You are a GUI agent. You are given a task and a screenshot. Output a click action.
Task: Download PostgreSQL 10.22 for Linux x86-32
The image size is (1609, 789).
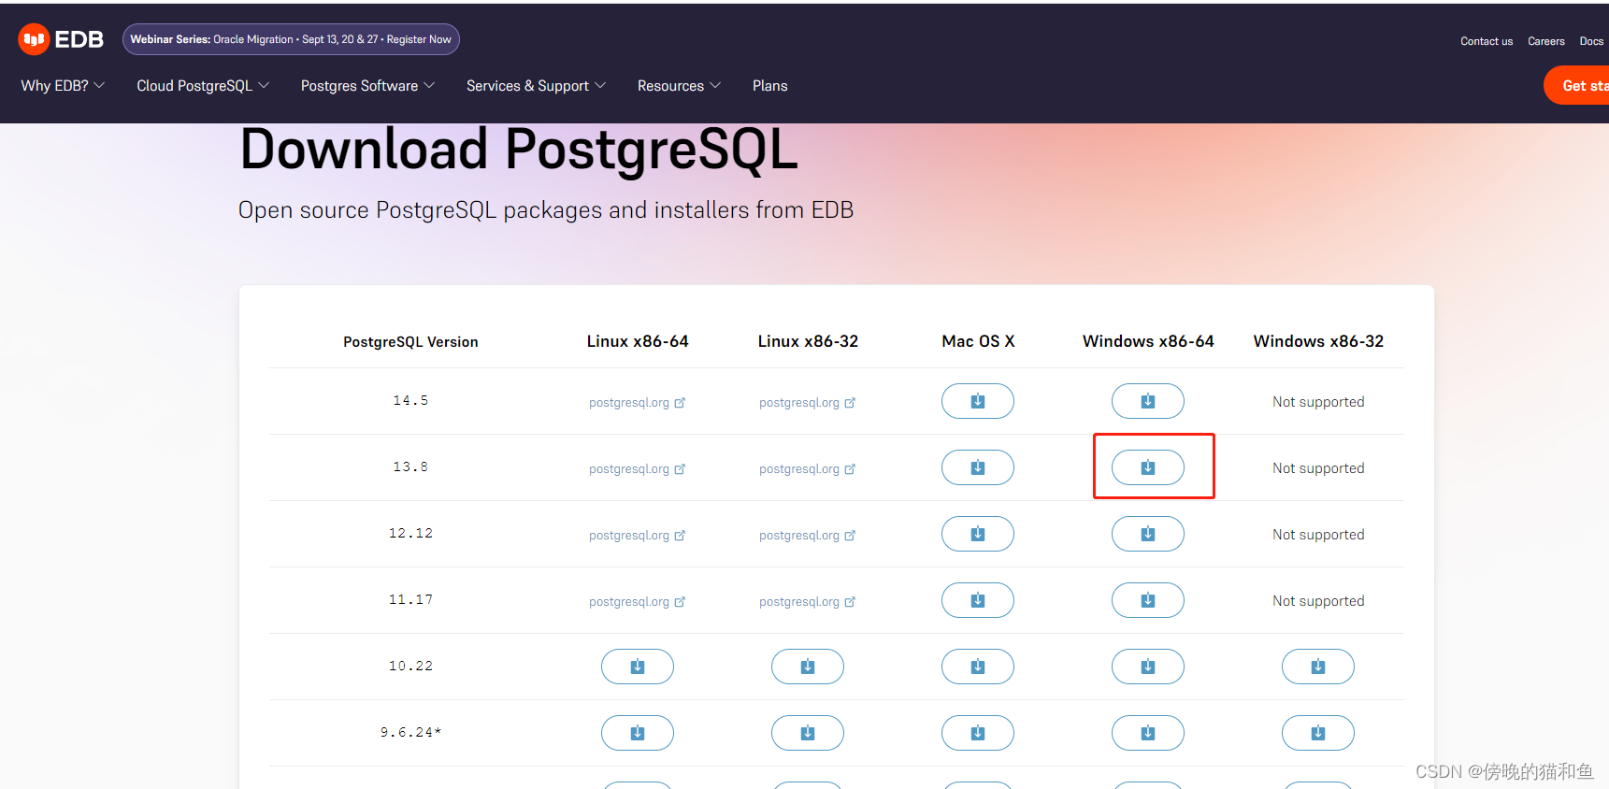click(808, 667)
